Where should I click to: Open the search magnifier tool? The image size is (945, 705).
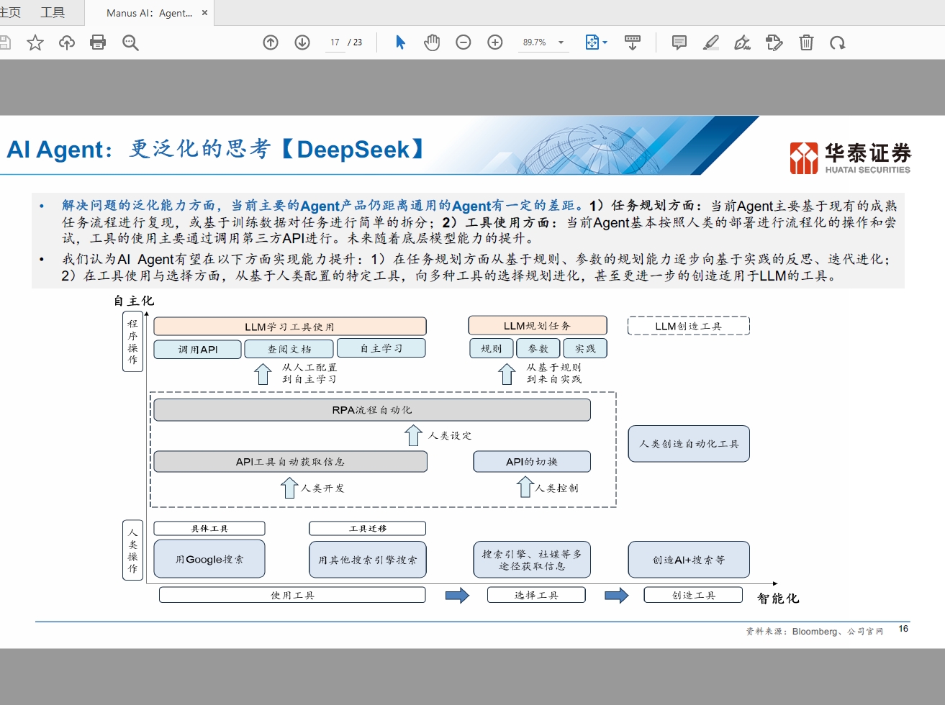coord(130,43)
